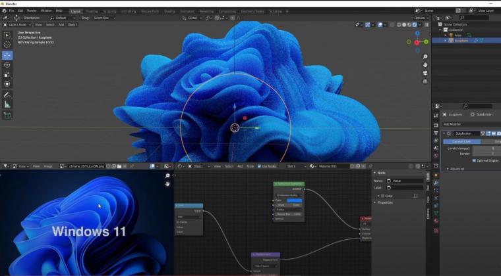
Task: Select the Select Box tool in the toolbar
Action: [x=7, y=35]
